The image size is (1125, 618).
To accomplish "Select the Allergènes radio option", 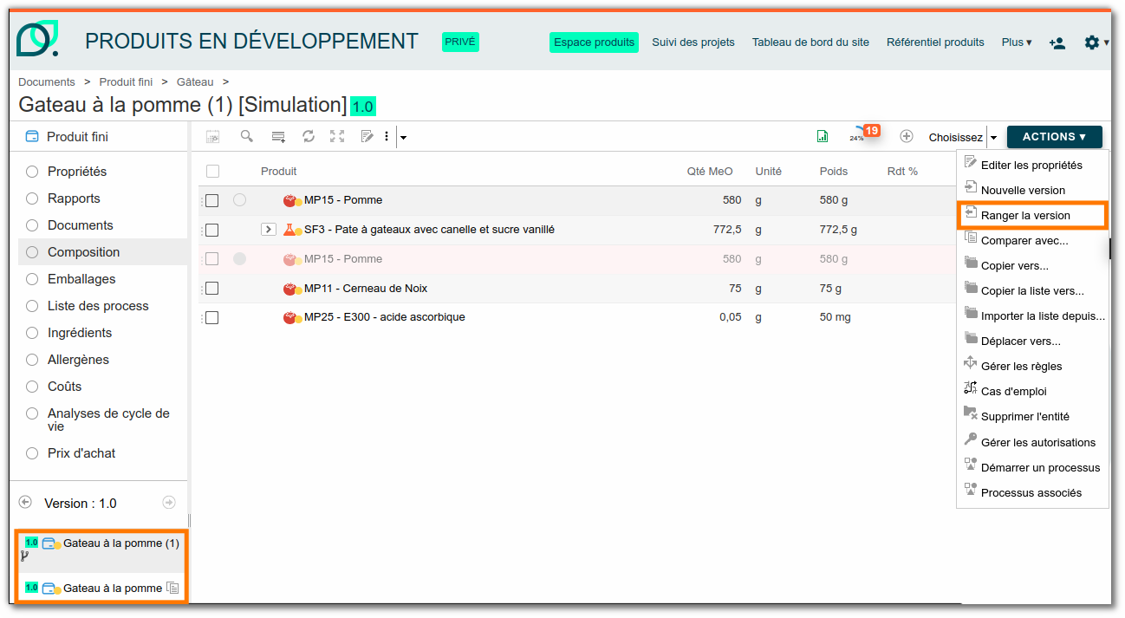I will [x=32, y=360].
